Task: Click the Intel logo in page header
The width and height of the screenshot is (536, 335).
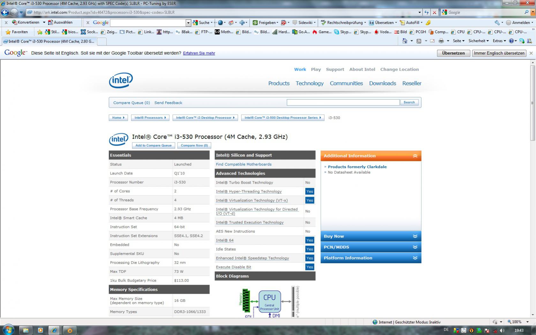Action: pyautogui.click(x=121, y=80)
